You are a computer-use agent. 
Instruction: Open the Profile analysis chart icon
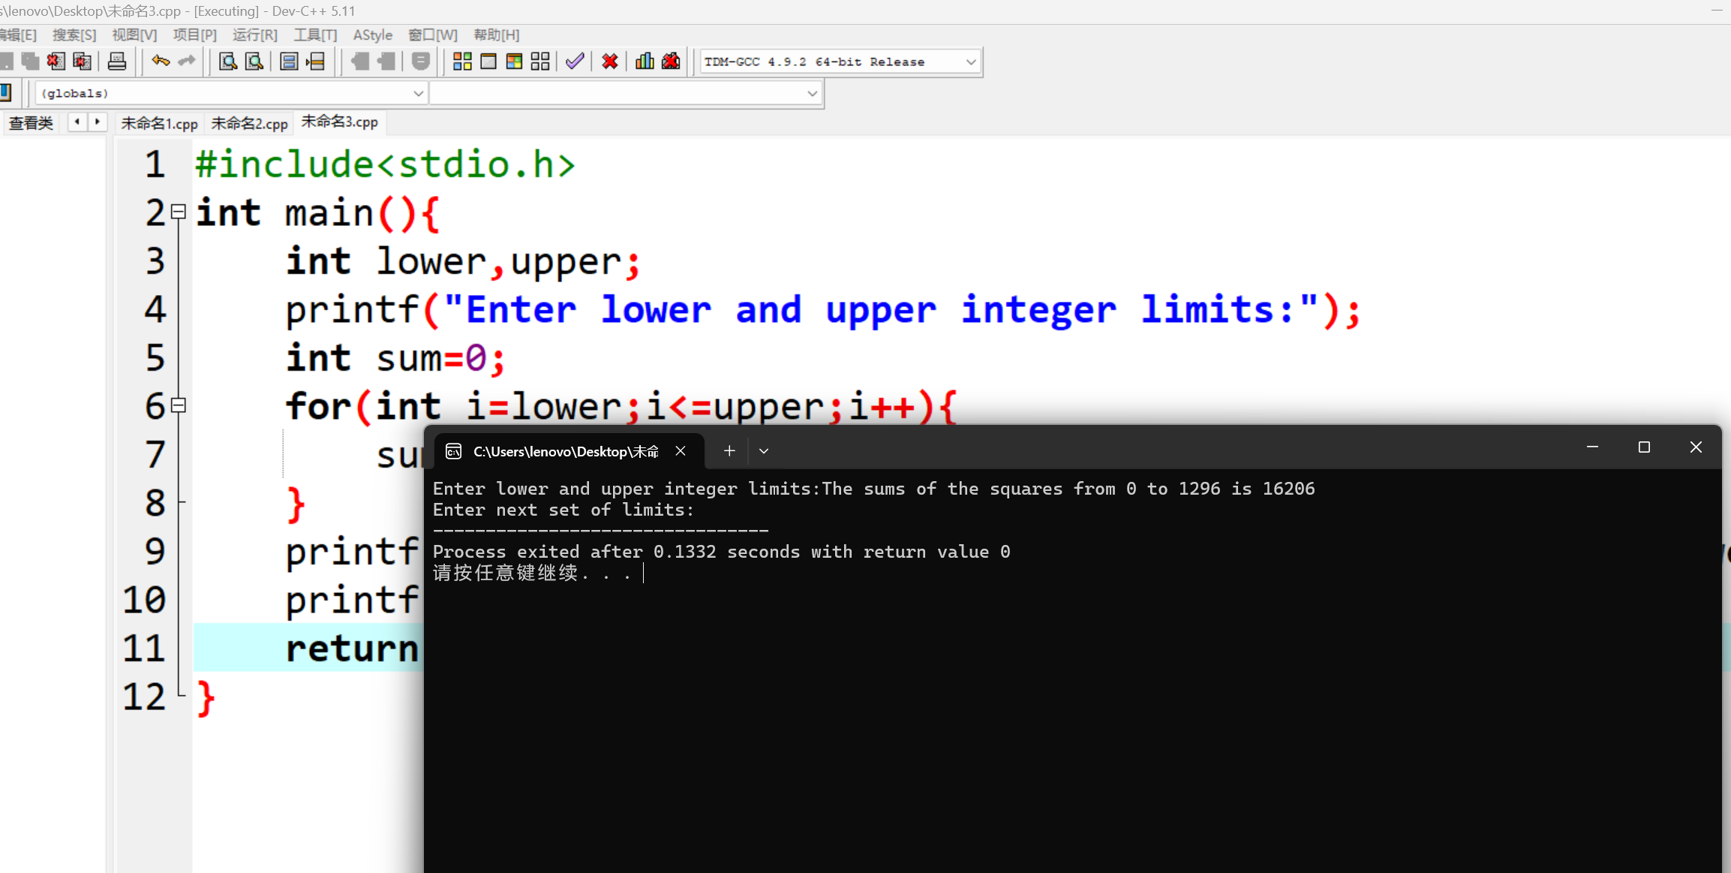tap(645, 62)
